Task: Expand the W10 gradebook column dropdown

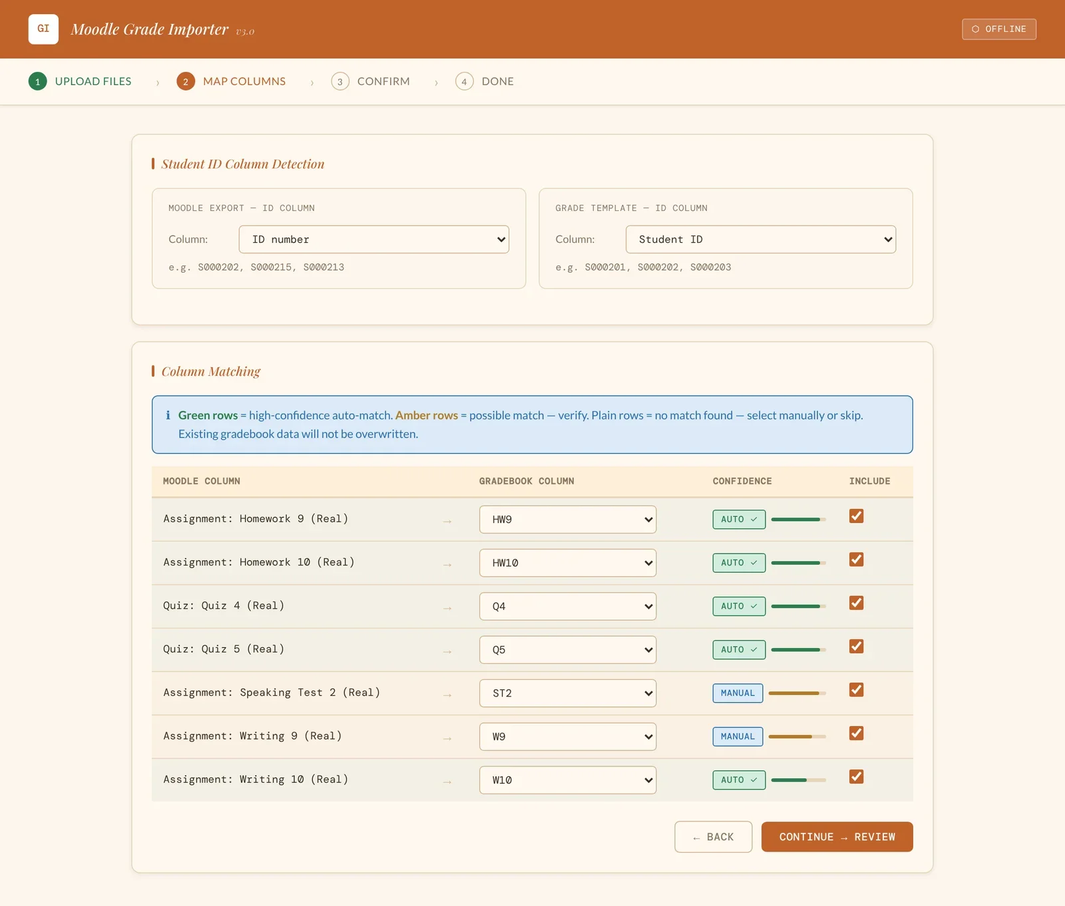Action: click(x=568, y=780)
